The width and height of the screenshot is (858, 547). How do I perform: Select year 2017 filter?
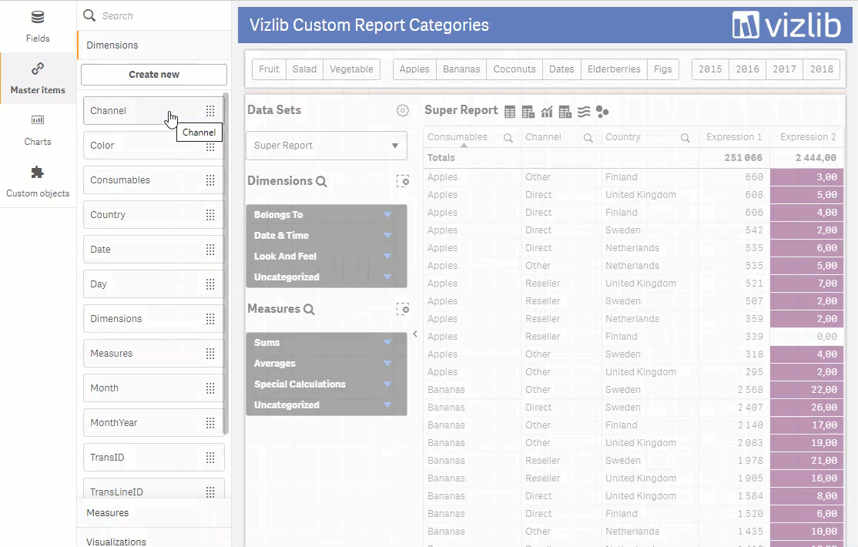[784, 69]
